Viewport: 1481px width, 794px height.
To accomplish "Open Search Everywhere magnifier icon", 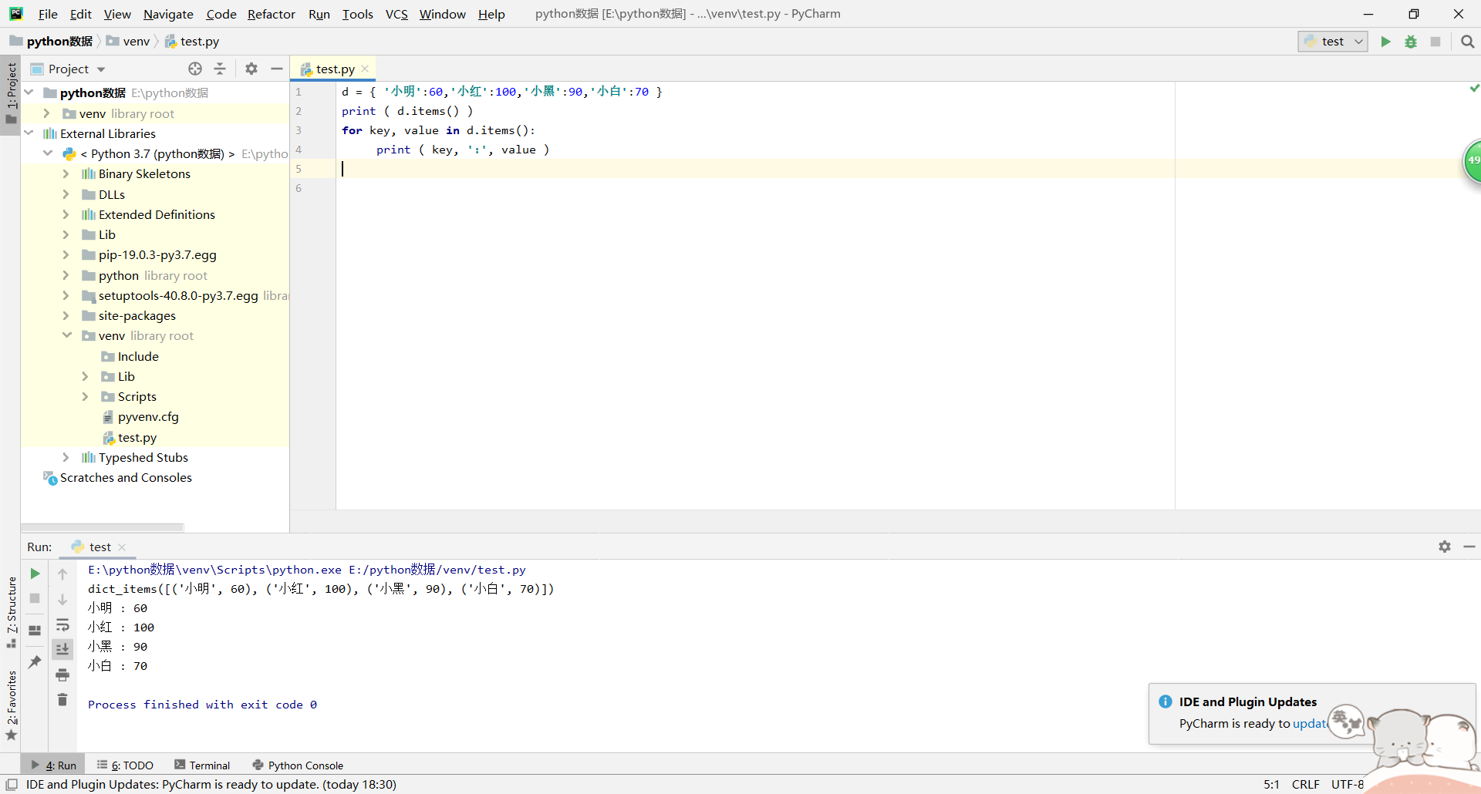I will (1467, 42).
